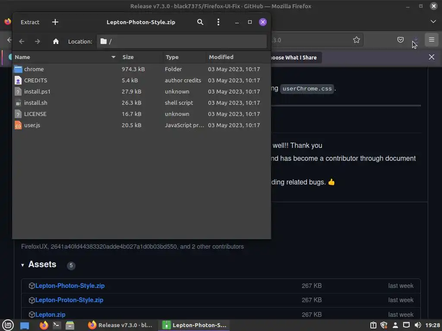Download Lepton-Proton-Style.zip asset link

(x=69, y=300)
